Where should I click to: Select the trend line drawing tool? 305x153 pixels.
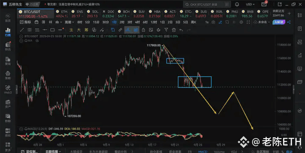click(22, 30)
